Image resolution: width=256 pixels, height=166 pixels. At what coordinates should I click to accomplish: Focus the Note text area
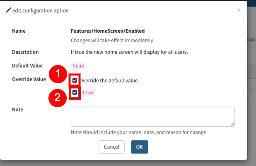[153, 116]
